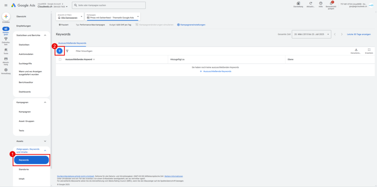Image resolution: width=377 pixels, height=187 pixels.
Task: Click the filter funnel icon
Action: [67, 51]
